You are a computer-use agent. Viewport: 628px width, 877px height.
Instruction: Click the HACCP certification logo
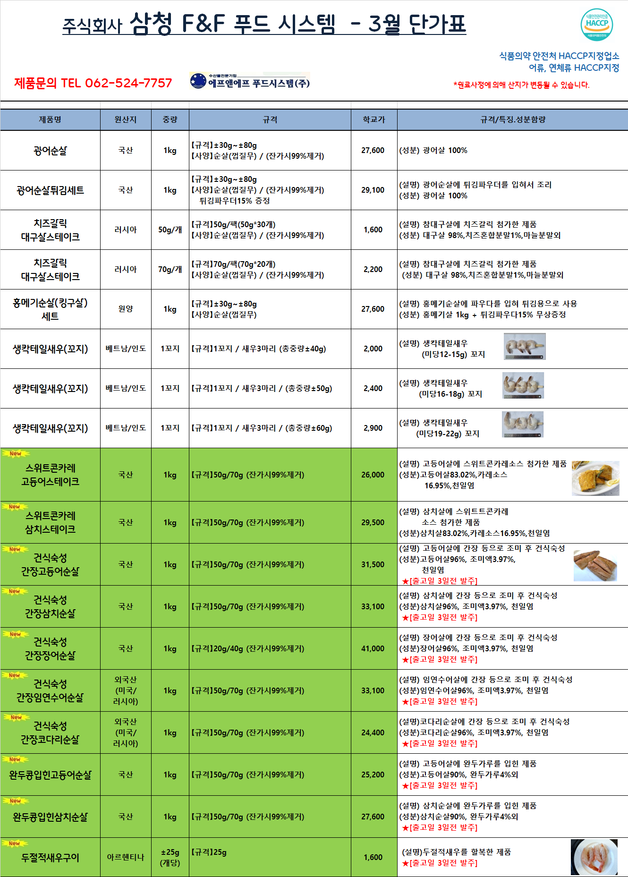(597, 25)
